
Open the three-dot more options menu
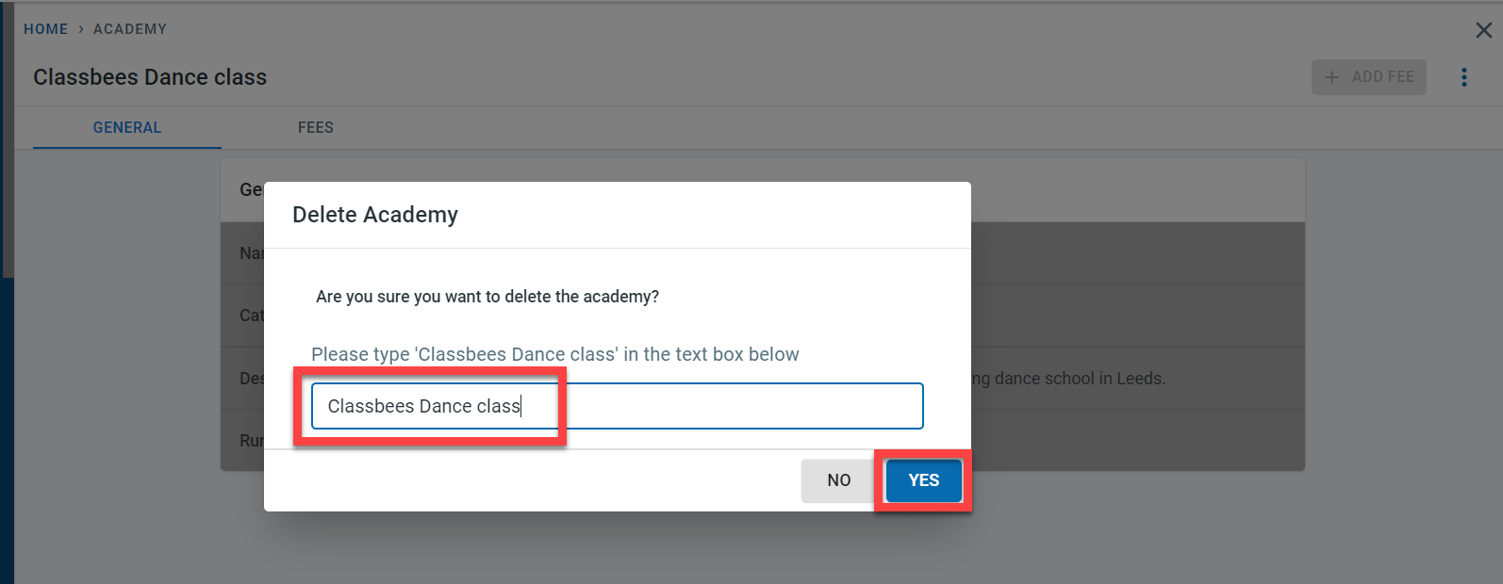pos(1463,77)
